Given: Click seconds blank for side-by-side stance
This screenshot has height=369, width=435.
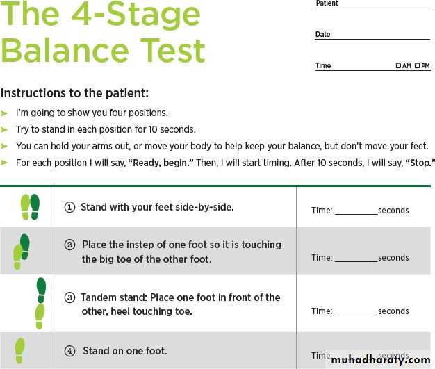Looking at the screenshot, I should 356,211.
